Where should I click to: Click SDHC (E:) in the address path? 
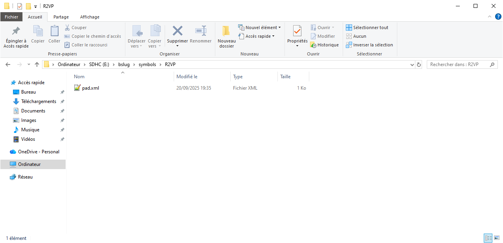coord(99,64)
